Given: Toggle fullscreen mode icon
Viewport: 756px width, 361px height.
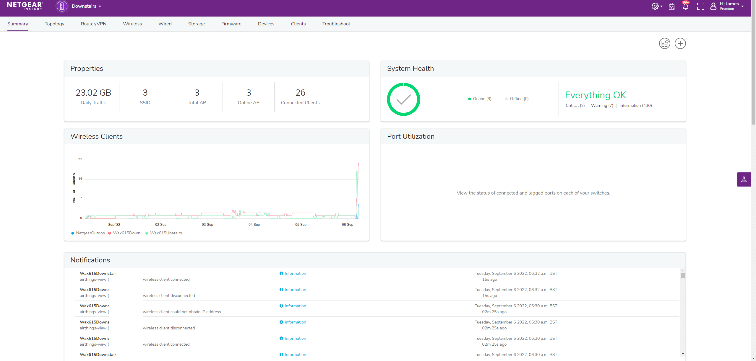Looking at the screenshot, I should [700, 6].
